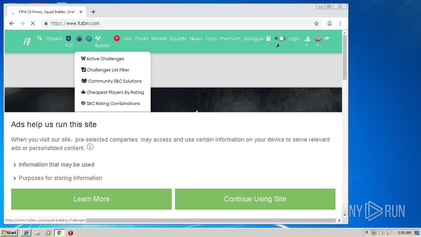The image size is (421, 237).
Task: Open Windows Explorer folder from taskbar
Action: (x=37, y=233)
